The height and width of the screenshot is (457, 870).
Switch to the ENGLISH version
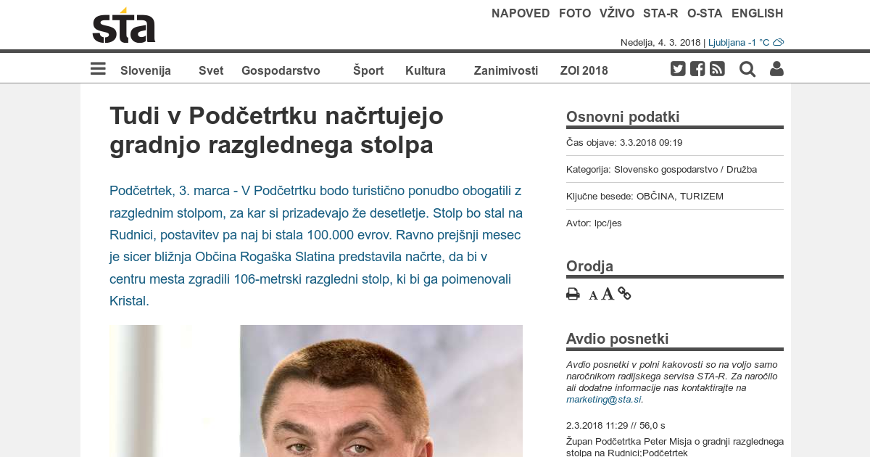(758, 13)
